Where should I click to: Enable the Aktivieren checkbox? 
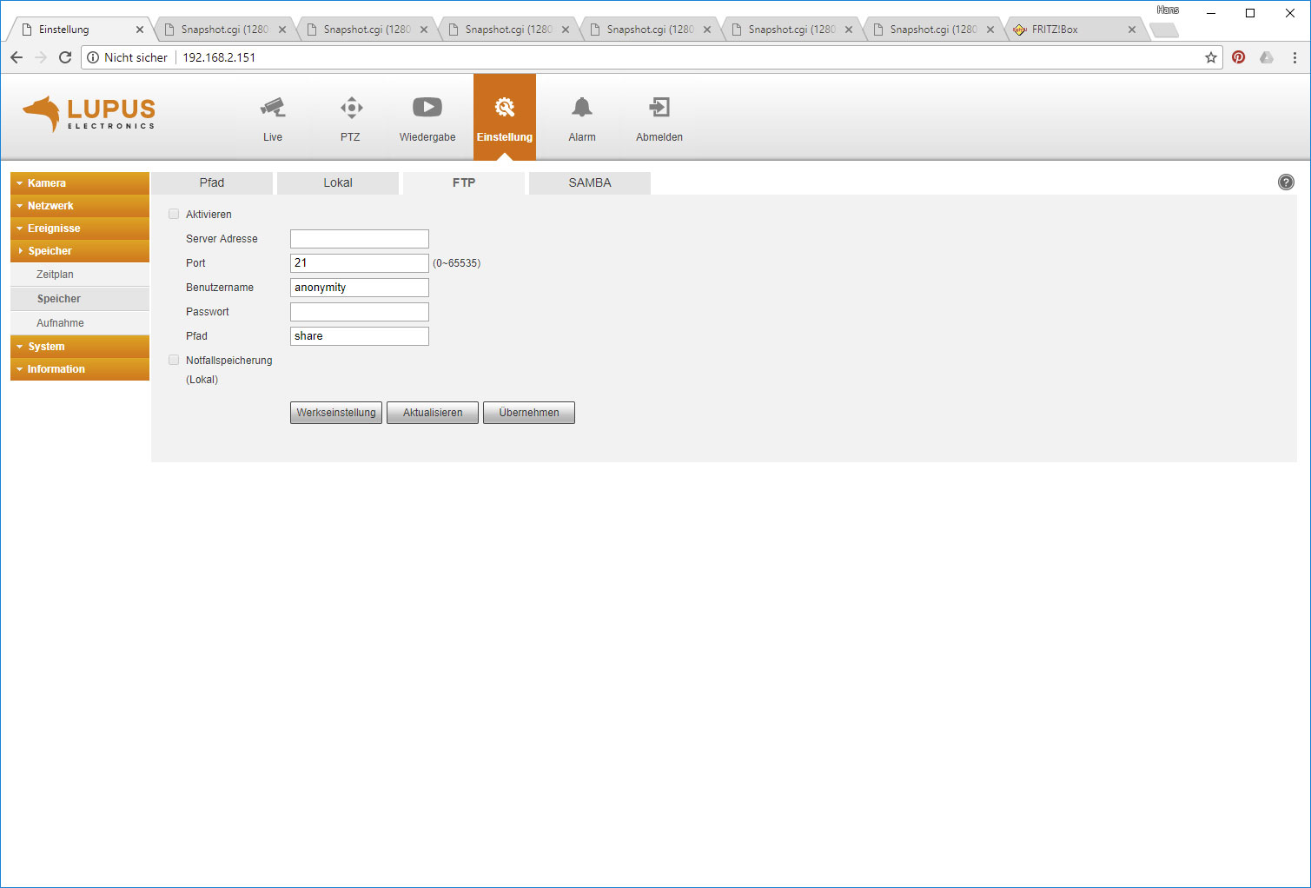point(174,215)
